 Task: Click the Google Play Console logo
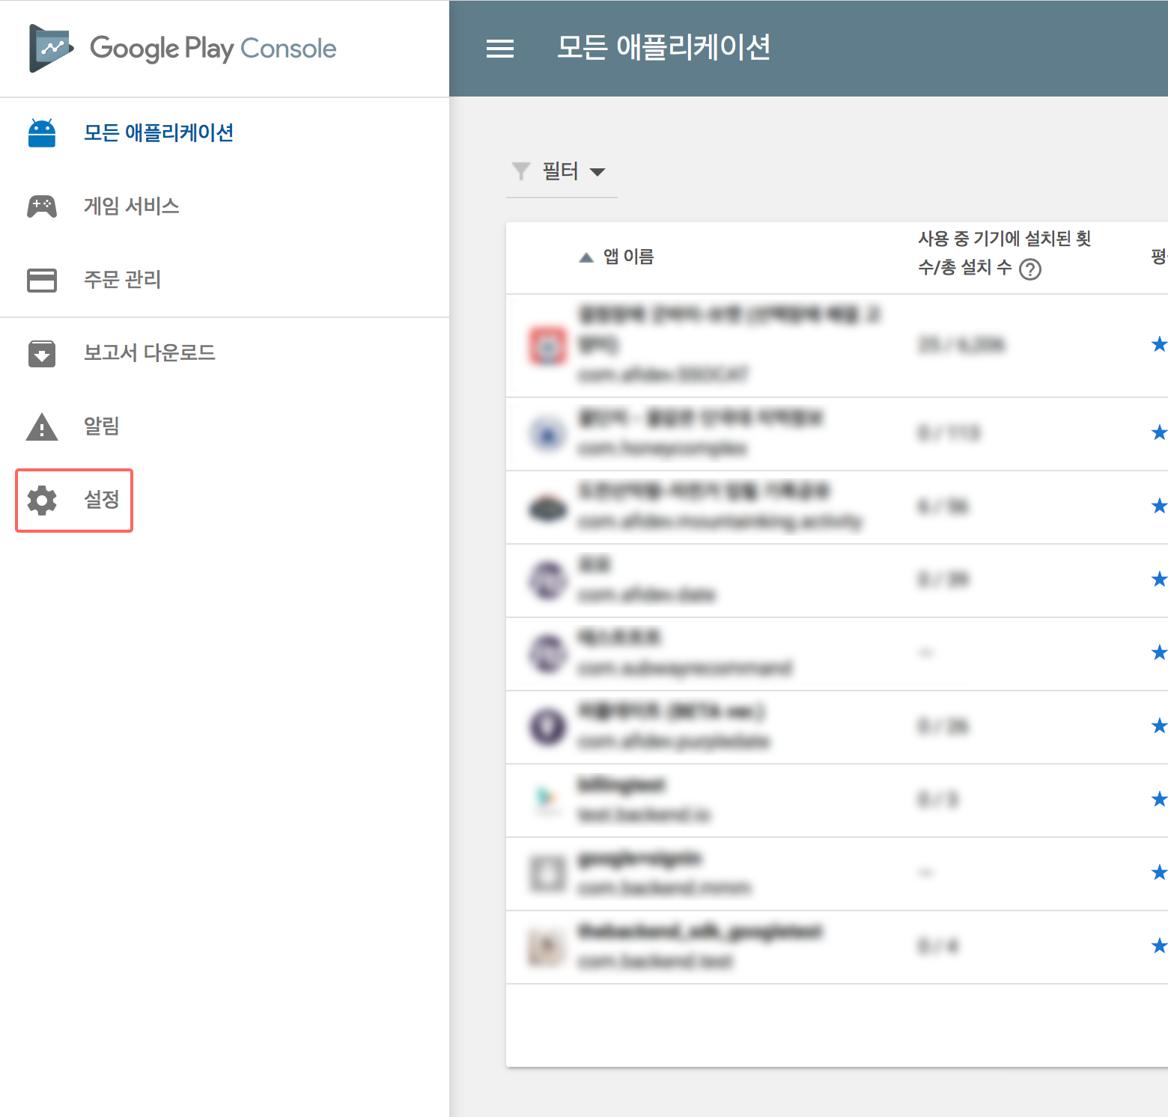coord(51,49)
